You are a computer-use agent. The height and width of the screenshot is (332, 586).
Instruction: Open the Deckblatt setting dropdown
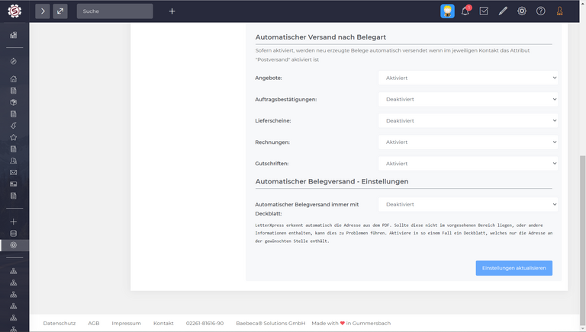tap(468, 204)
